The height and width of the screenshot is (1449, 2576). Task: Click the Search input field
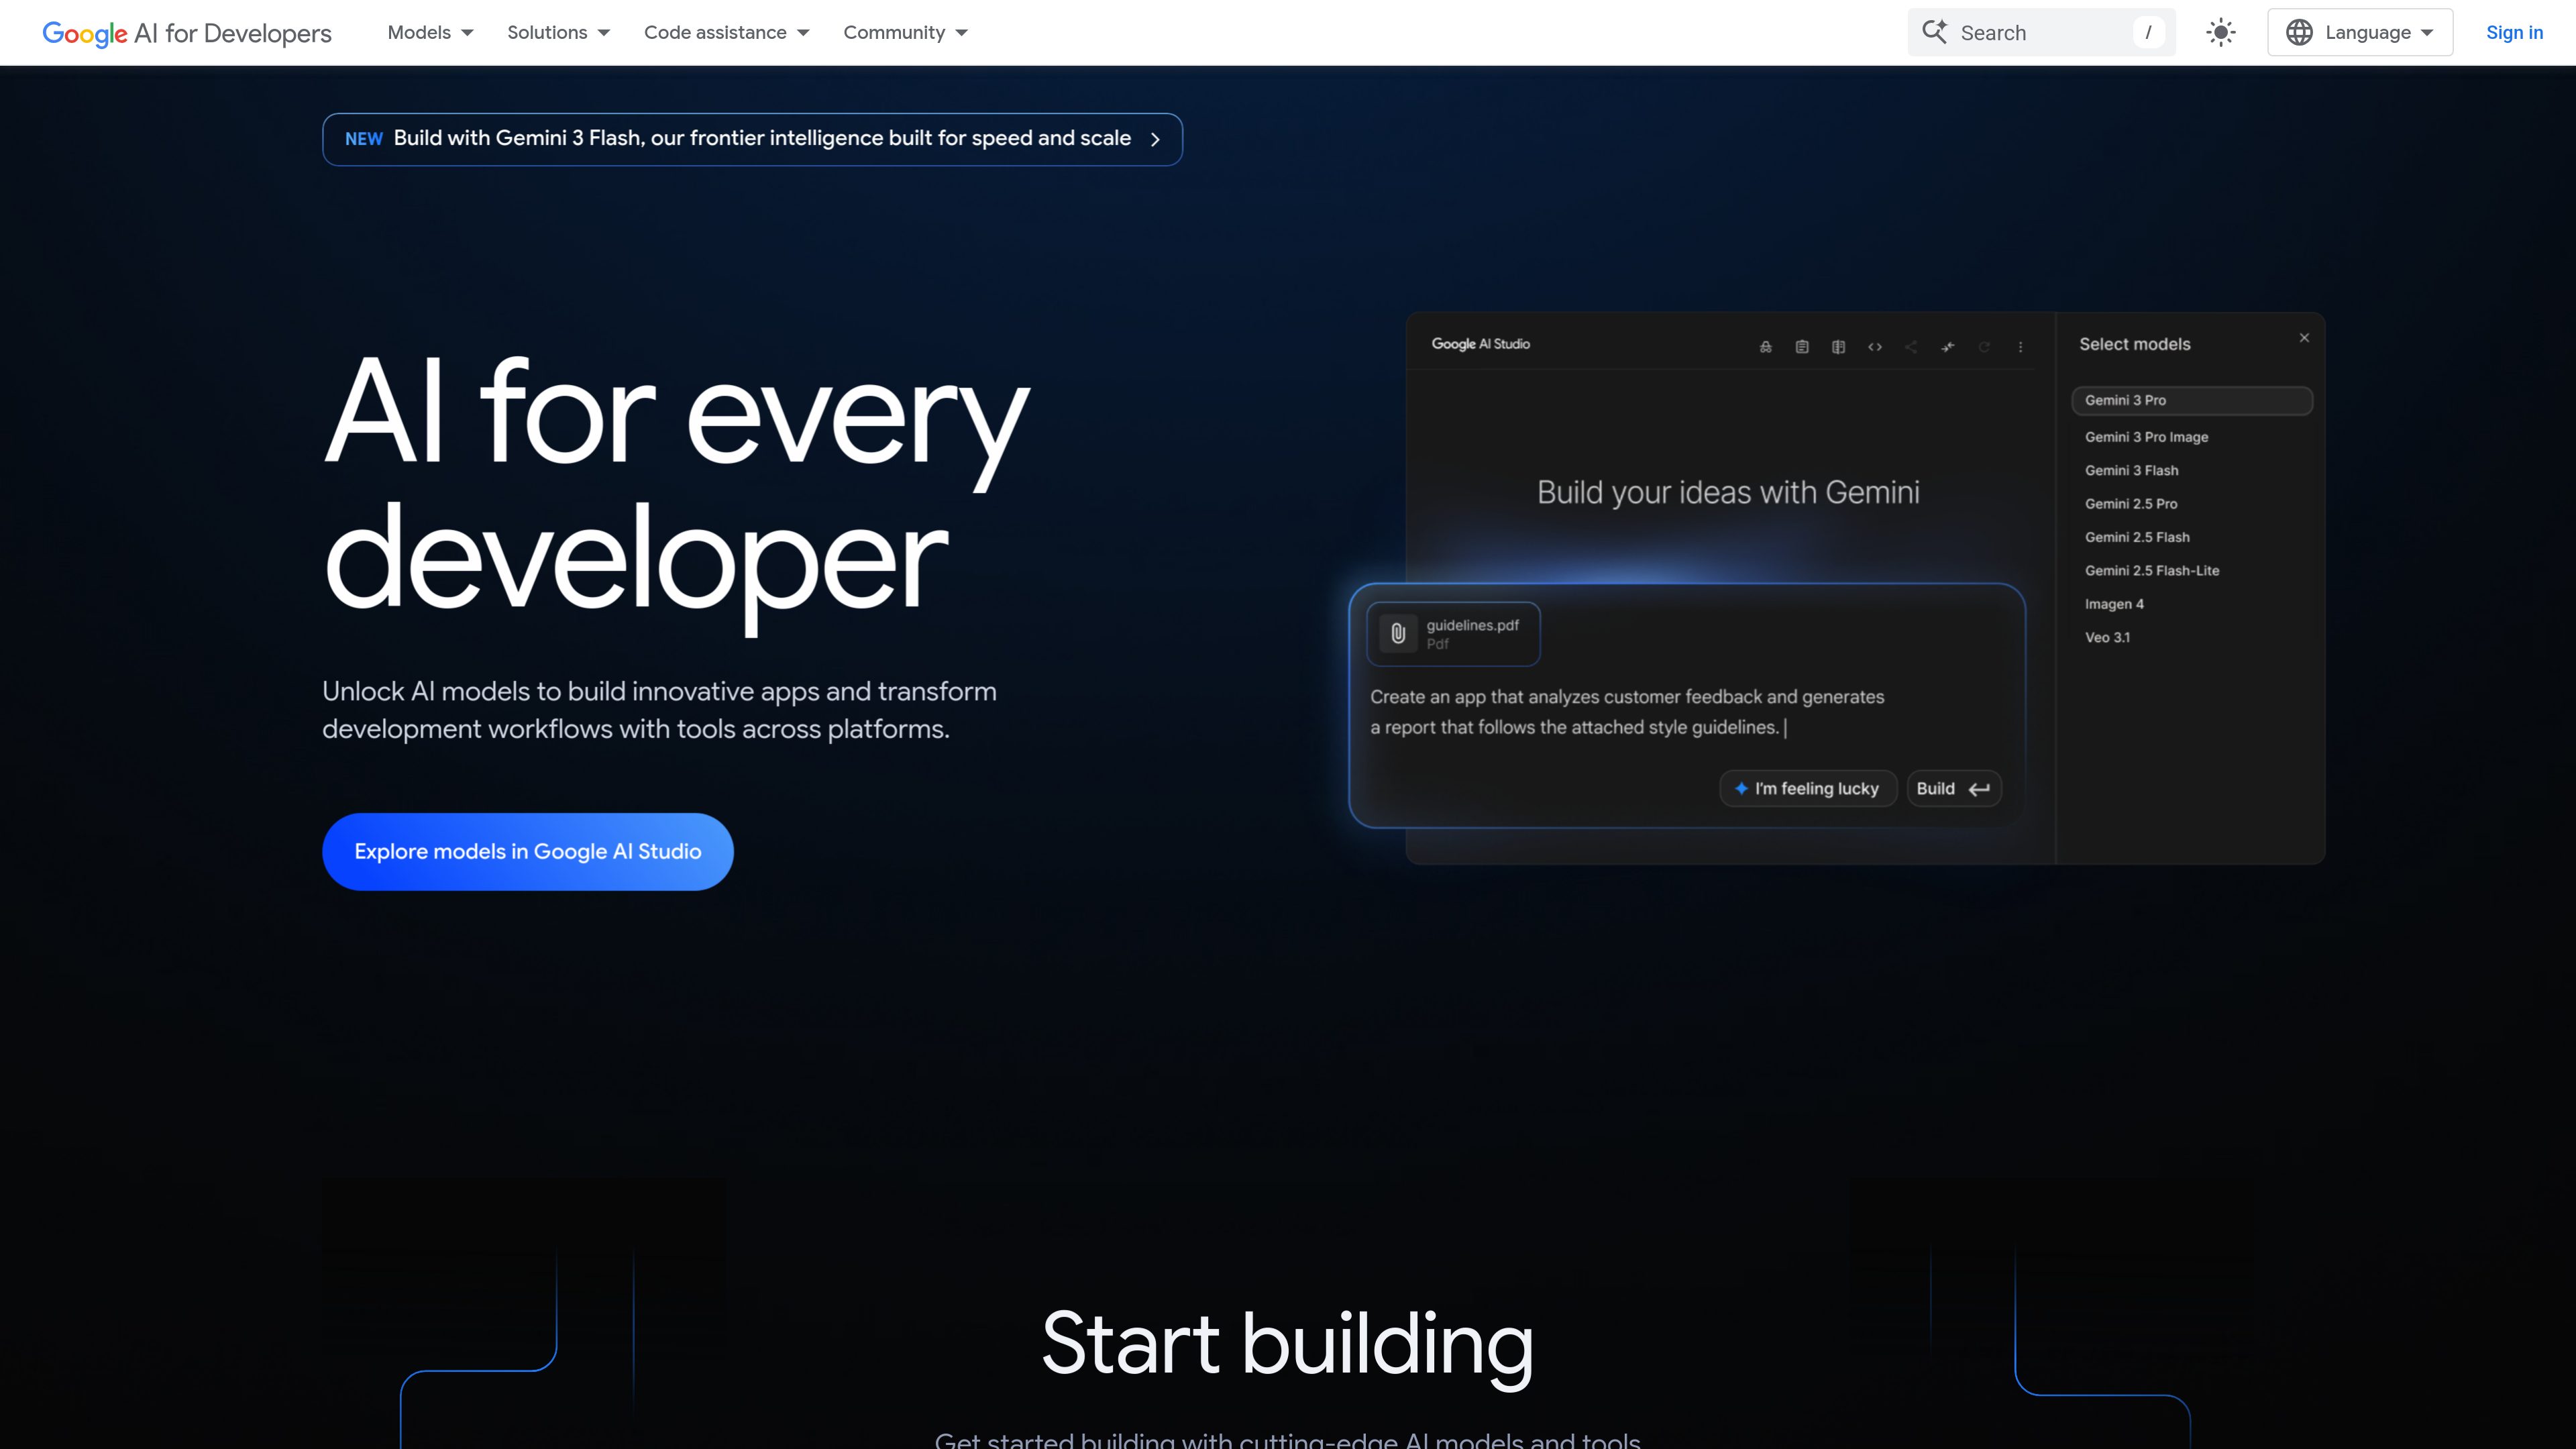click(2042, 32)
